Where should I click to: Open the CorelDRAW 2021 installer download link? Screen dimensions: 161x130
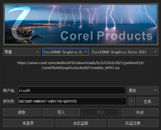coord(81,65)
